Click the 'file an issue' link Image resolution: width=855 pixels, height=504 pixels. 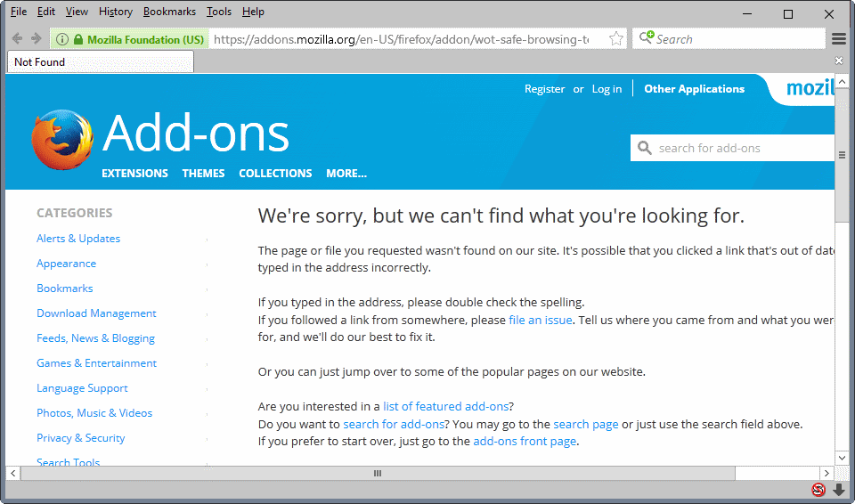pyautogui.click(x=541, y=320)
